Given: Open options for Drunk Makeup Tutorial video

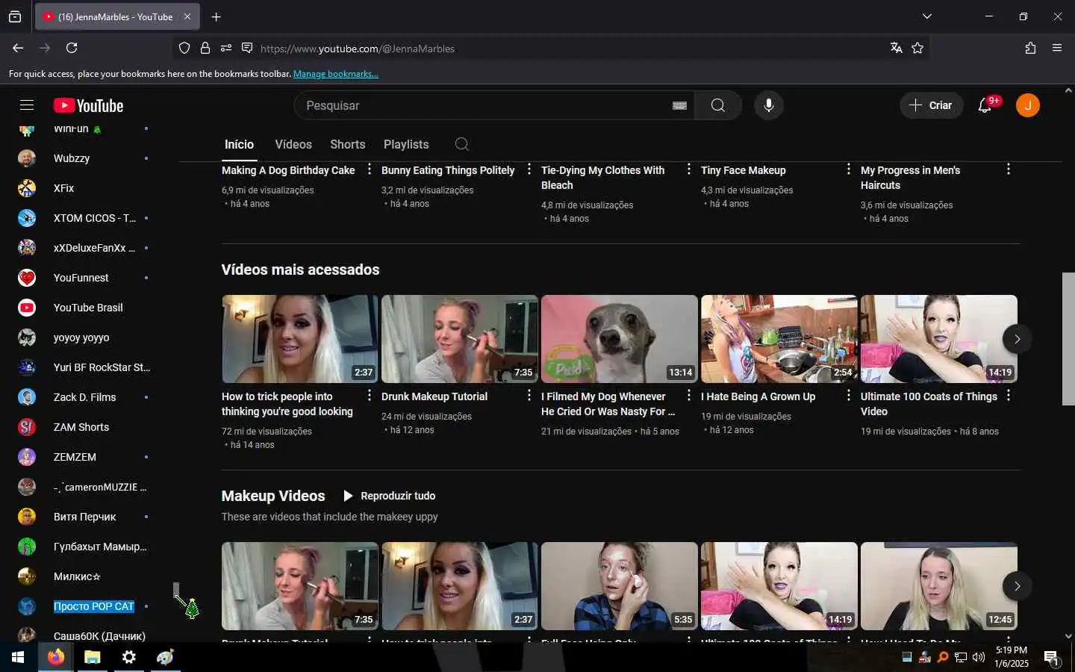Looking at the screenshot, I should coord(529,396).
